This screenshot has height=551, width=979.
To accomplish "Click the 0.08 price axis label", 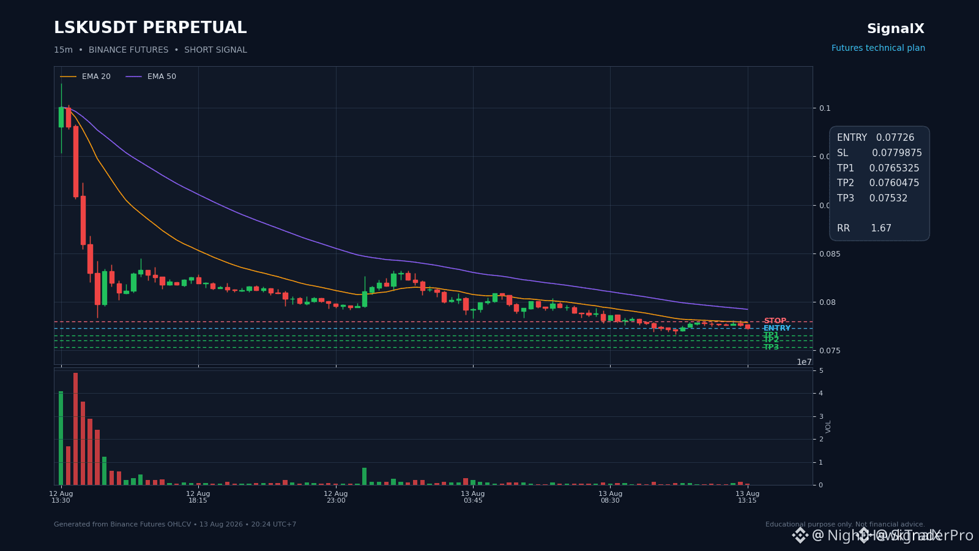I will tap(827, 302).
